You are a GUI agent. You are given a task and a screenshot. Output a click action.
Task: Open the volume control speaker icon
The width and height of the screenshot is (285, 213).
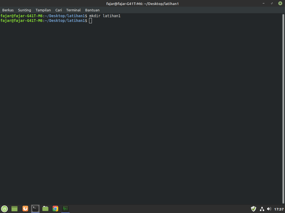[269, 209]
